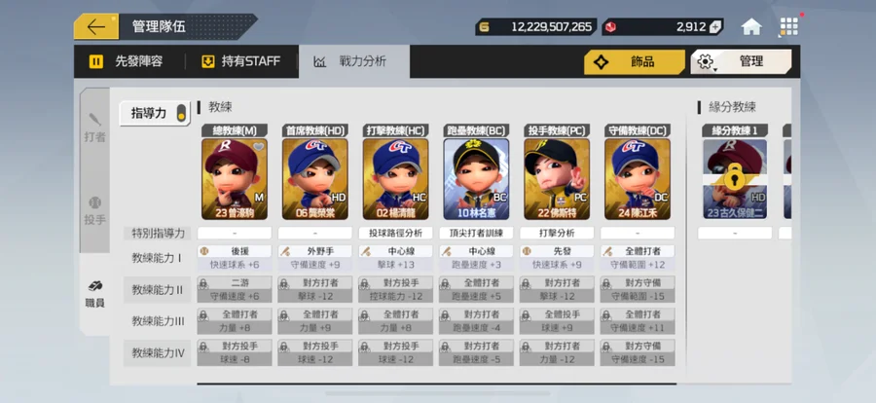Screen dimensions: 876x403
Task: Open the 持有STAFF tab
Action: [240, 61]
